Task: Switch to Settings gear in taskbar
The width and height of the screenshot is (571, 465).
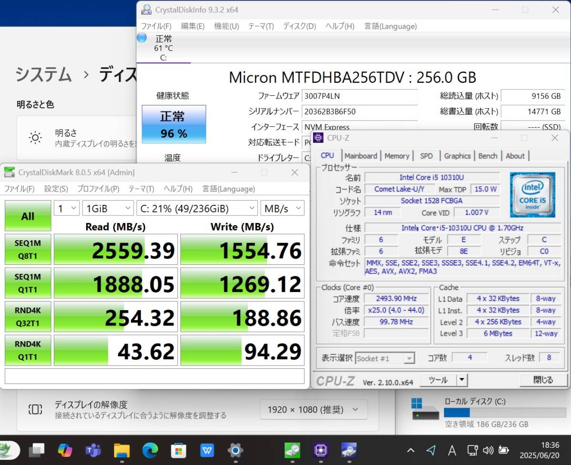Action: click(x=235, y=450)
